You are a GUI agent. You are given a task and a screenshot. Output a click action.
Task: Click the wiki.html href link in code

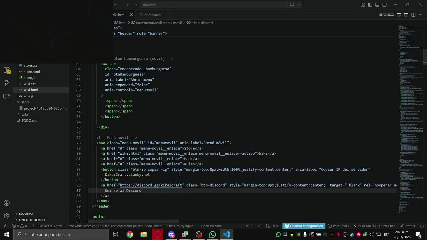click(129, 154)
